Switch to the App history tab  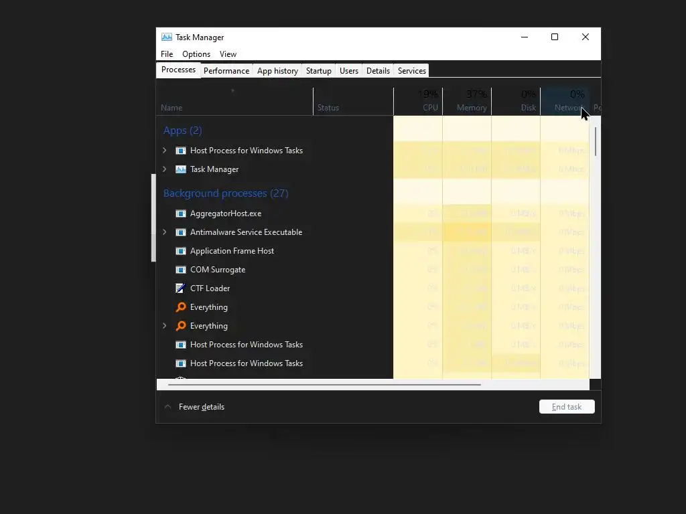coord(277,71)
